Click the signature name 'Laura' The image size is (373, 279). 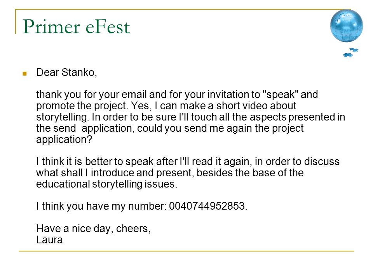(49, 239)
